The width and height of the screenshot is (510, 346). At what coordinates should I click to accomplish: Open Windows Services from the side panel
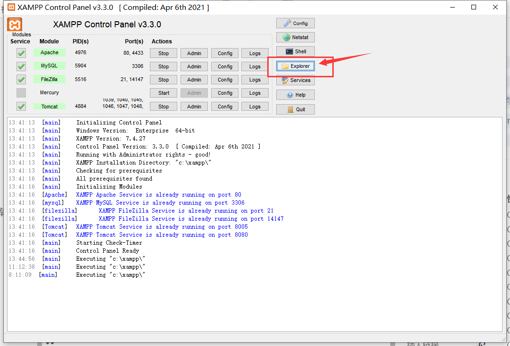tap(296, 80)
